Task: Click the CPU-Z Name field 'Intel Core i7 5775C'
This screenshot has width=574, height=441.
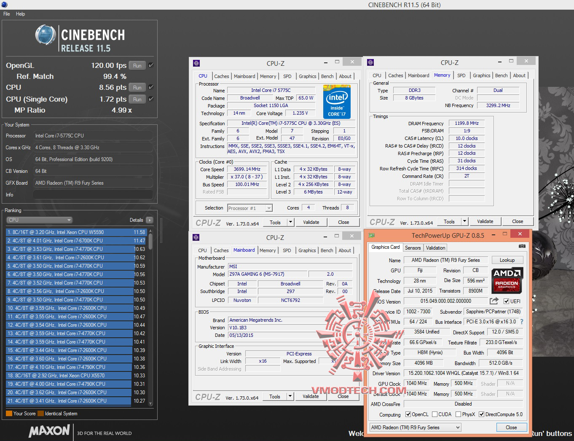Action: (271, 90)
